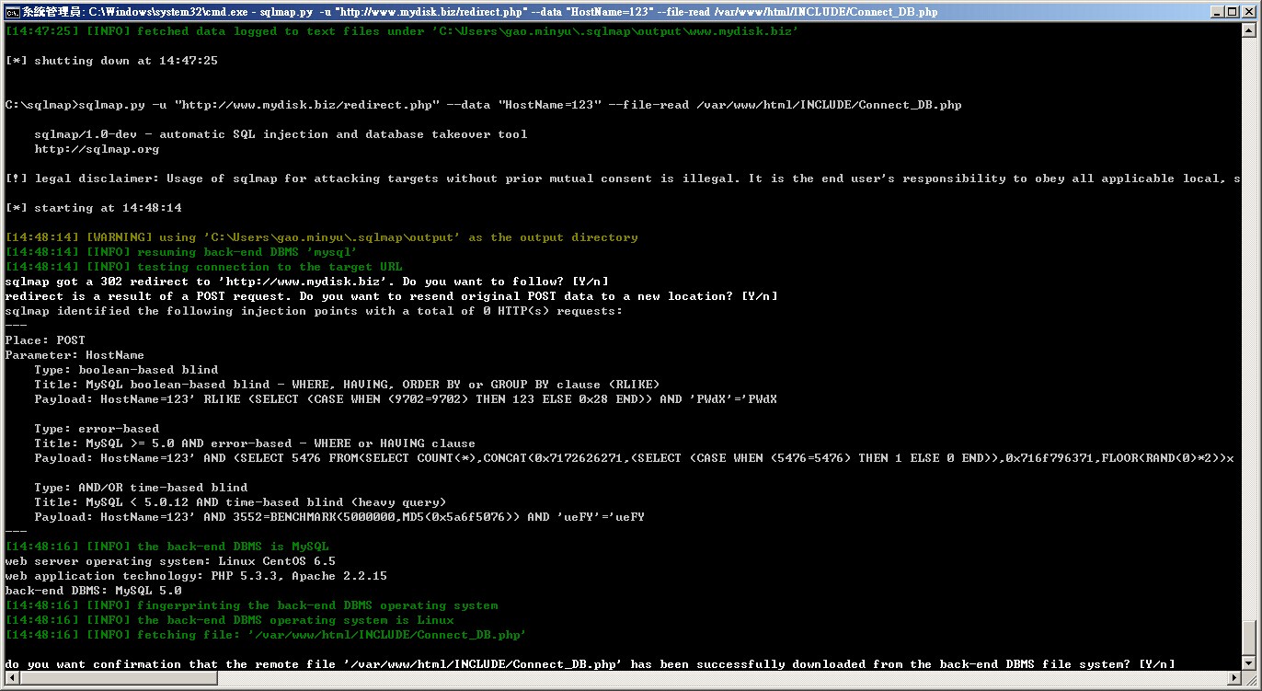Click the BENCHMARK(5000000 payload line
The width and height of the screenshot is (1262, 691).
click(x=339, y=517)
